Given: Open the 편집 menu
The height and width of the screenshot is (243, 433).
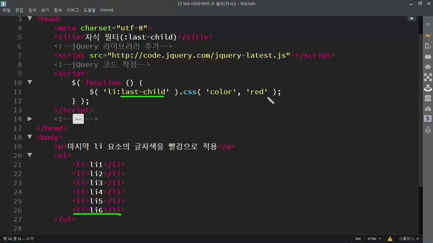Looking at the screenshot, I should click(19, 10).
